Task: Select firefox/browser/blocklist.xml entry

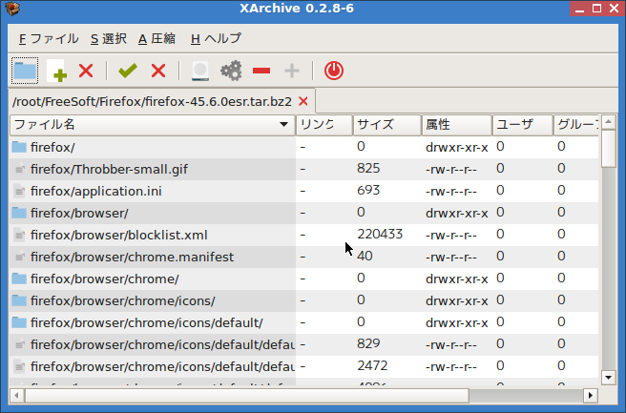Action: pyautogui.click(x=303, y=235)
